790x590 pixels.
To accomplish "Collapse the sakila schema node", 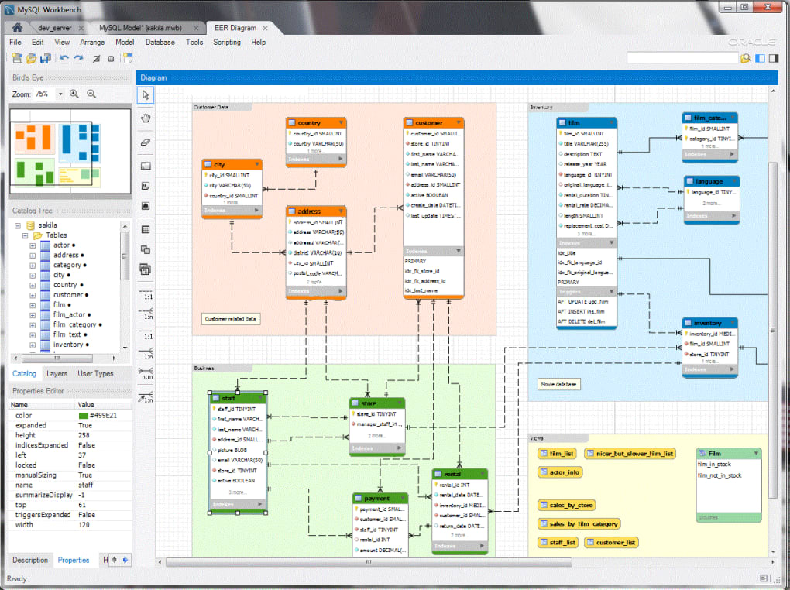I will click(x=18, y=226).
